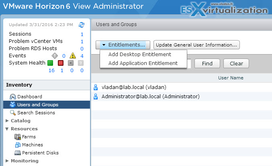Collapse the Resources tree section
272x166 pixels.
point(7,129)
